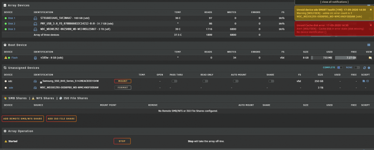The height and width of the screenshot is (150, 374).
Task: Click close all notifications link
Action: [334, 2]
